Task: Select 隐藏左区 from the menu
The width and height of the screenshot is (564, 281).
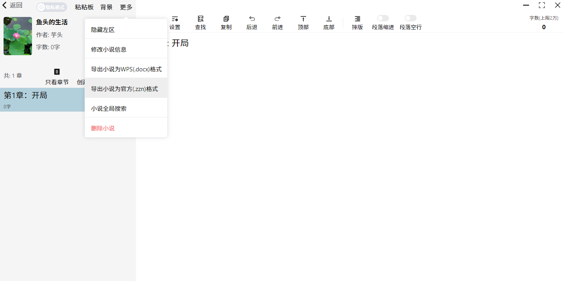Action: click(126, 30)
